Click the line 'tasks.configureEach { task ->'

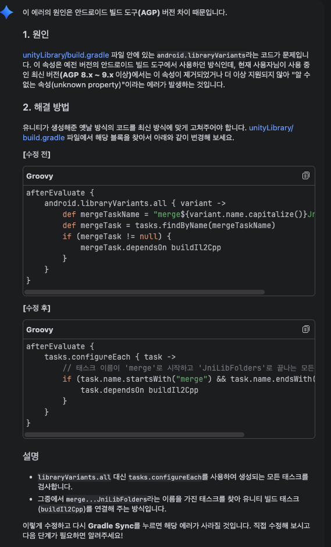point(110,357)
